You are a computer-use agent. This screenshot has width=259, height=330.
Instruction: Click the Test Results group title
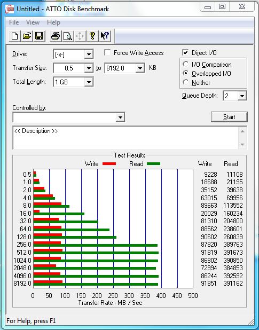tap(130, 155)
